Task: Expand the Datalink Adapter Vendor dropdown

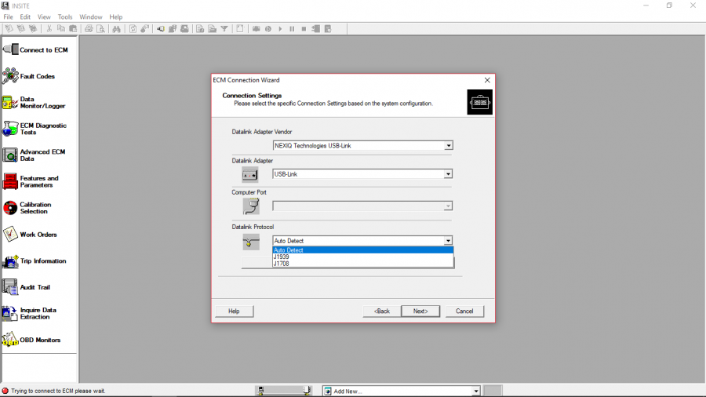Action: [449, 145]
